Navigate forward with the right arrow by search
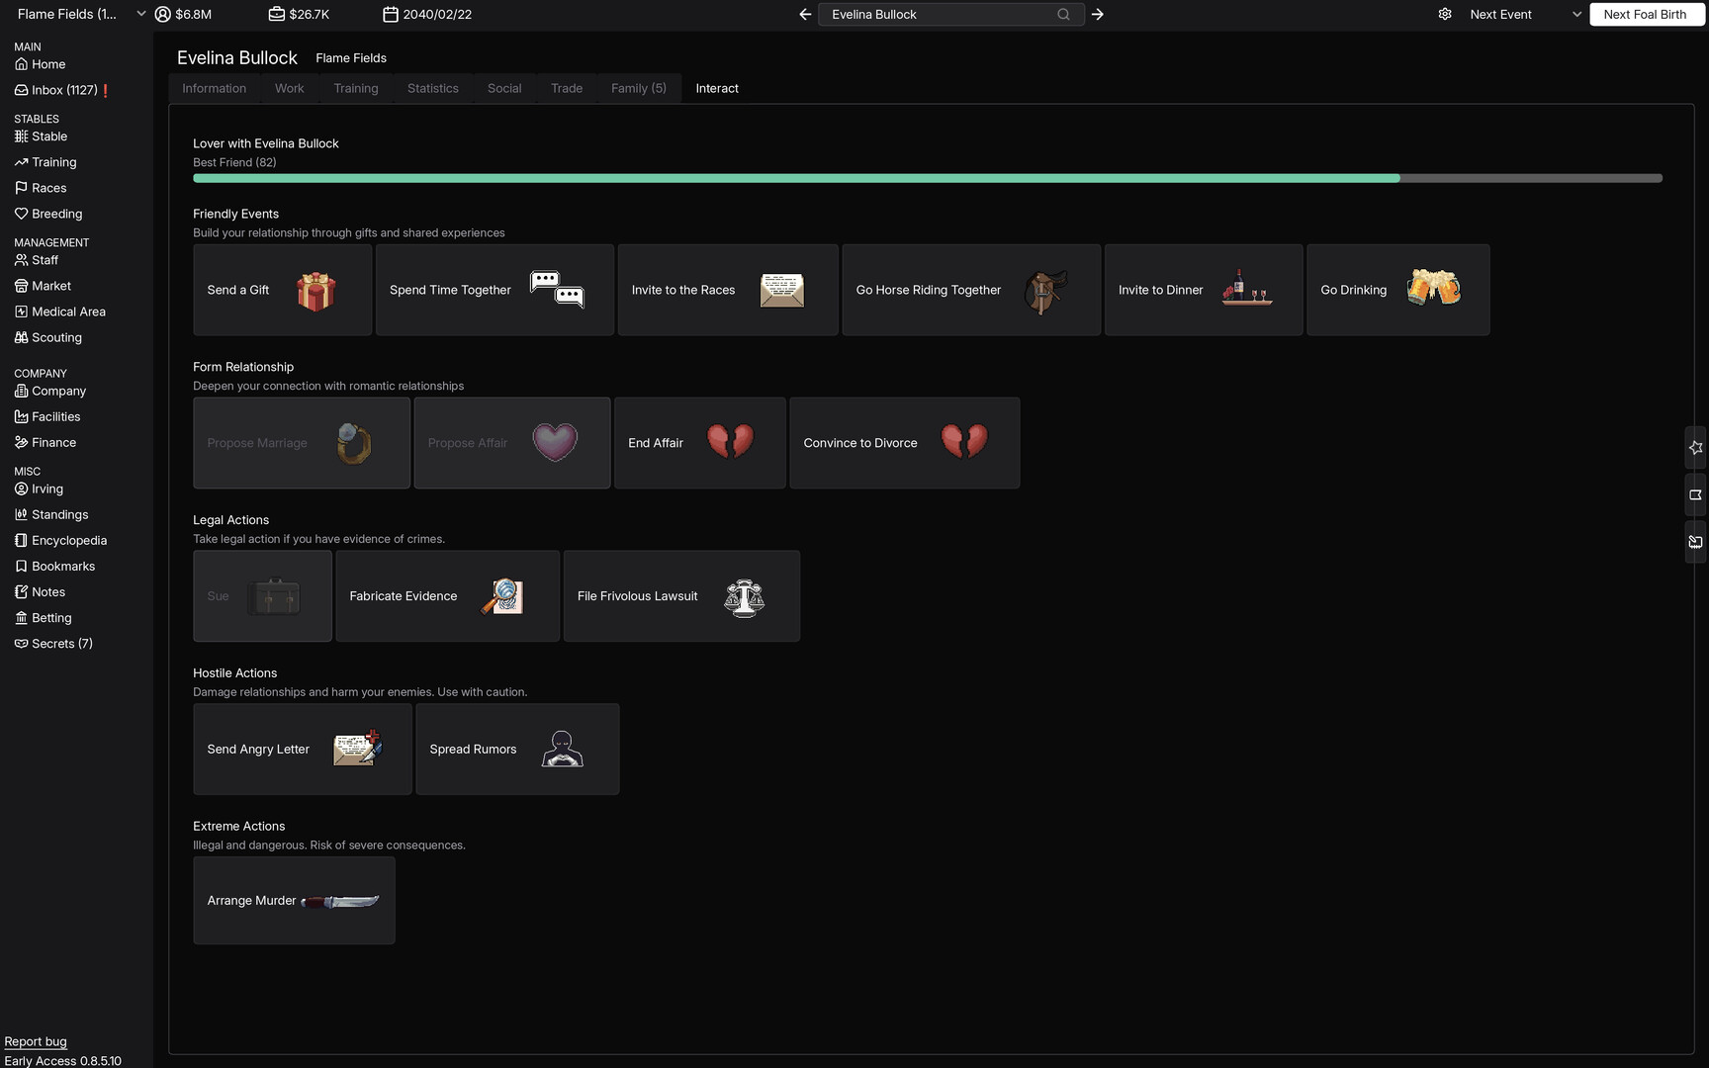1709x1068 pixels. click(1097, 14)
